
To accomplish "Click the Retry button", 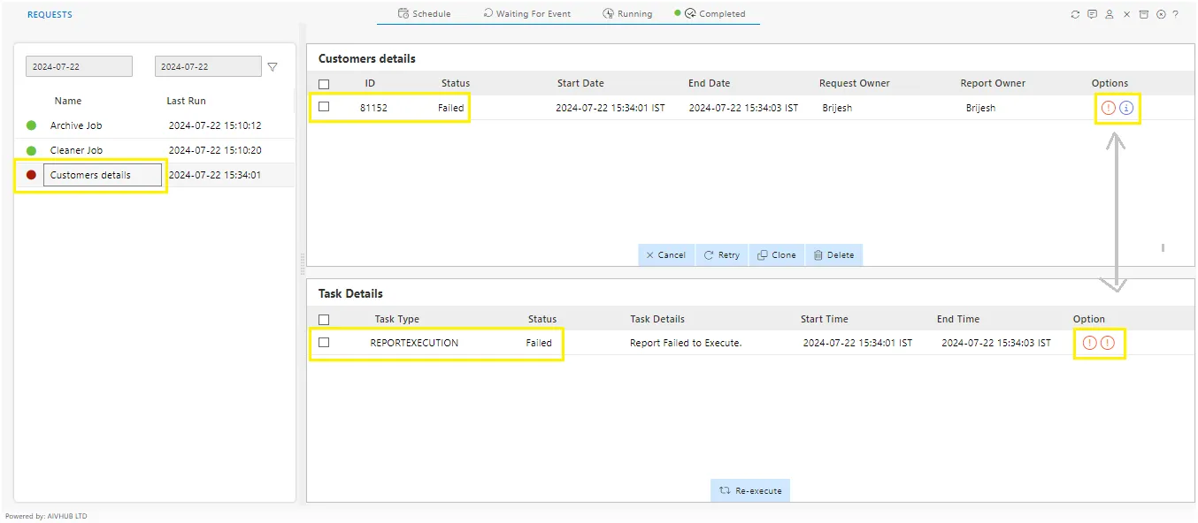I will [722, 254].
